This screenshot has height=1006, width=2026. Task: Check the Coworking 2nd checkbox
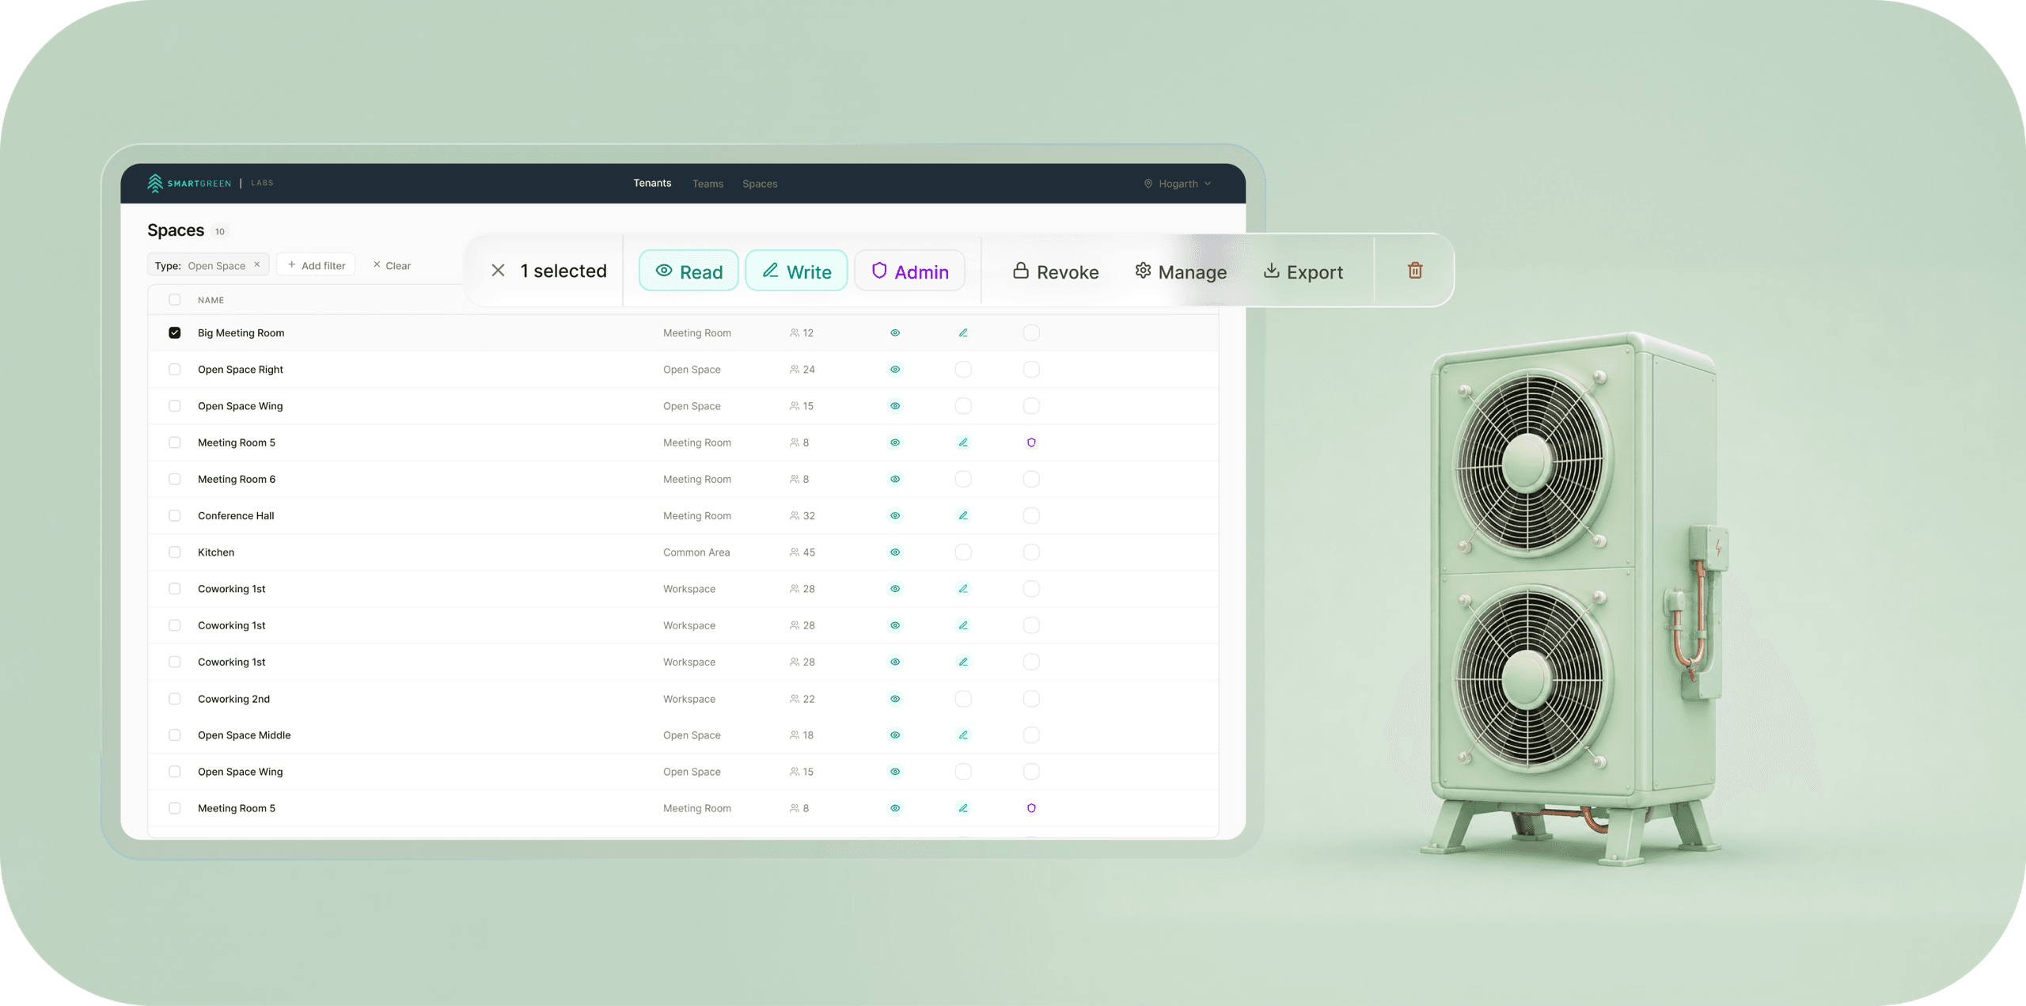(x=175, y=699)
